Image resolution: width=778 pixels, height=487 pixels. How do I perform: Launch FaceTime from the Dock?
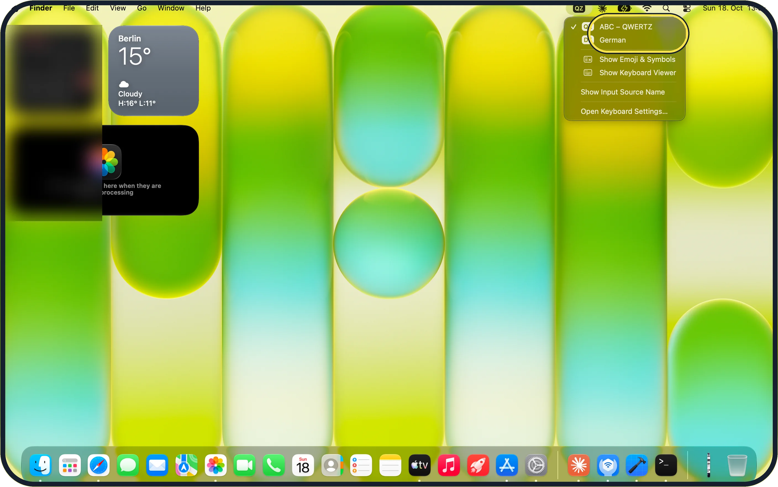(244, 465)
